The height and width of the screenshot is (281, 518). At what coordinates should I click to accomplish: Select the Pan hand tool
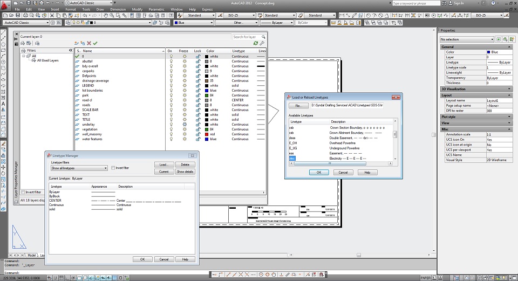pos(106,15)
